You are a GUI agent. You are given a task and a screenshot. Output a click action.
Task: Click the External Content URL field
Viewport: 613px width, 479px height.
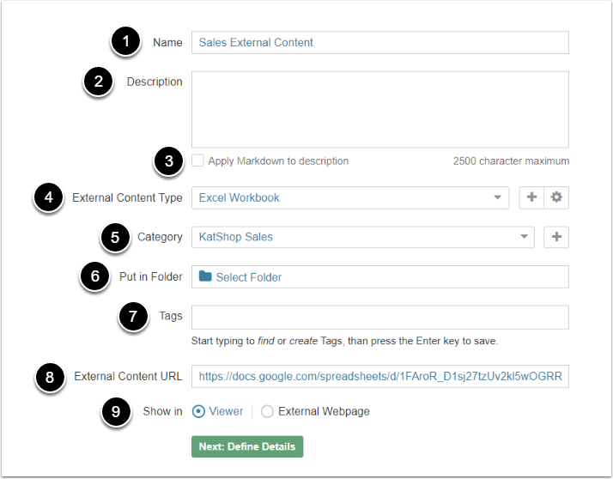[x=379, y=376]
